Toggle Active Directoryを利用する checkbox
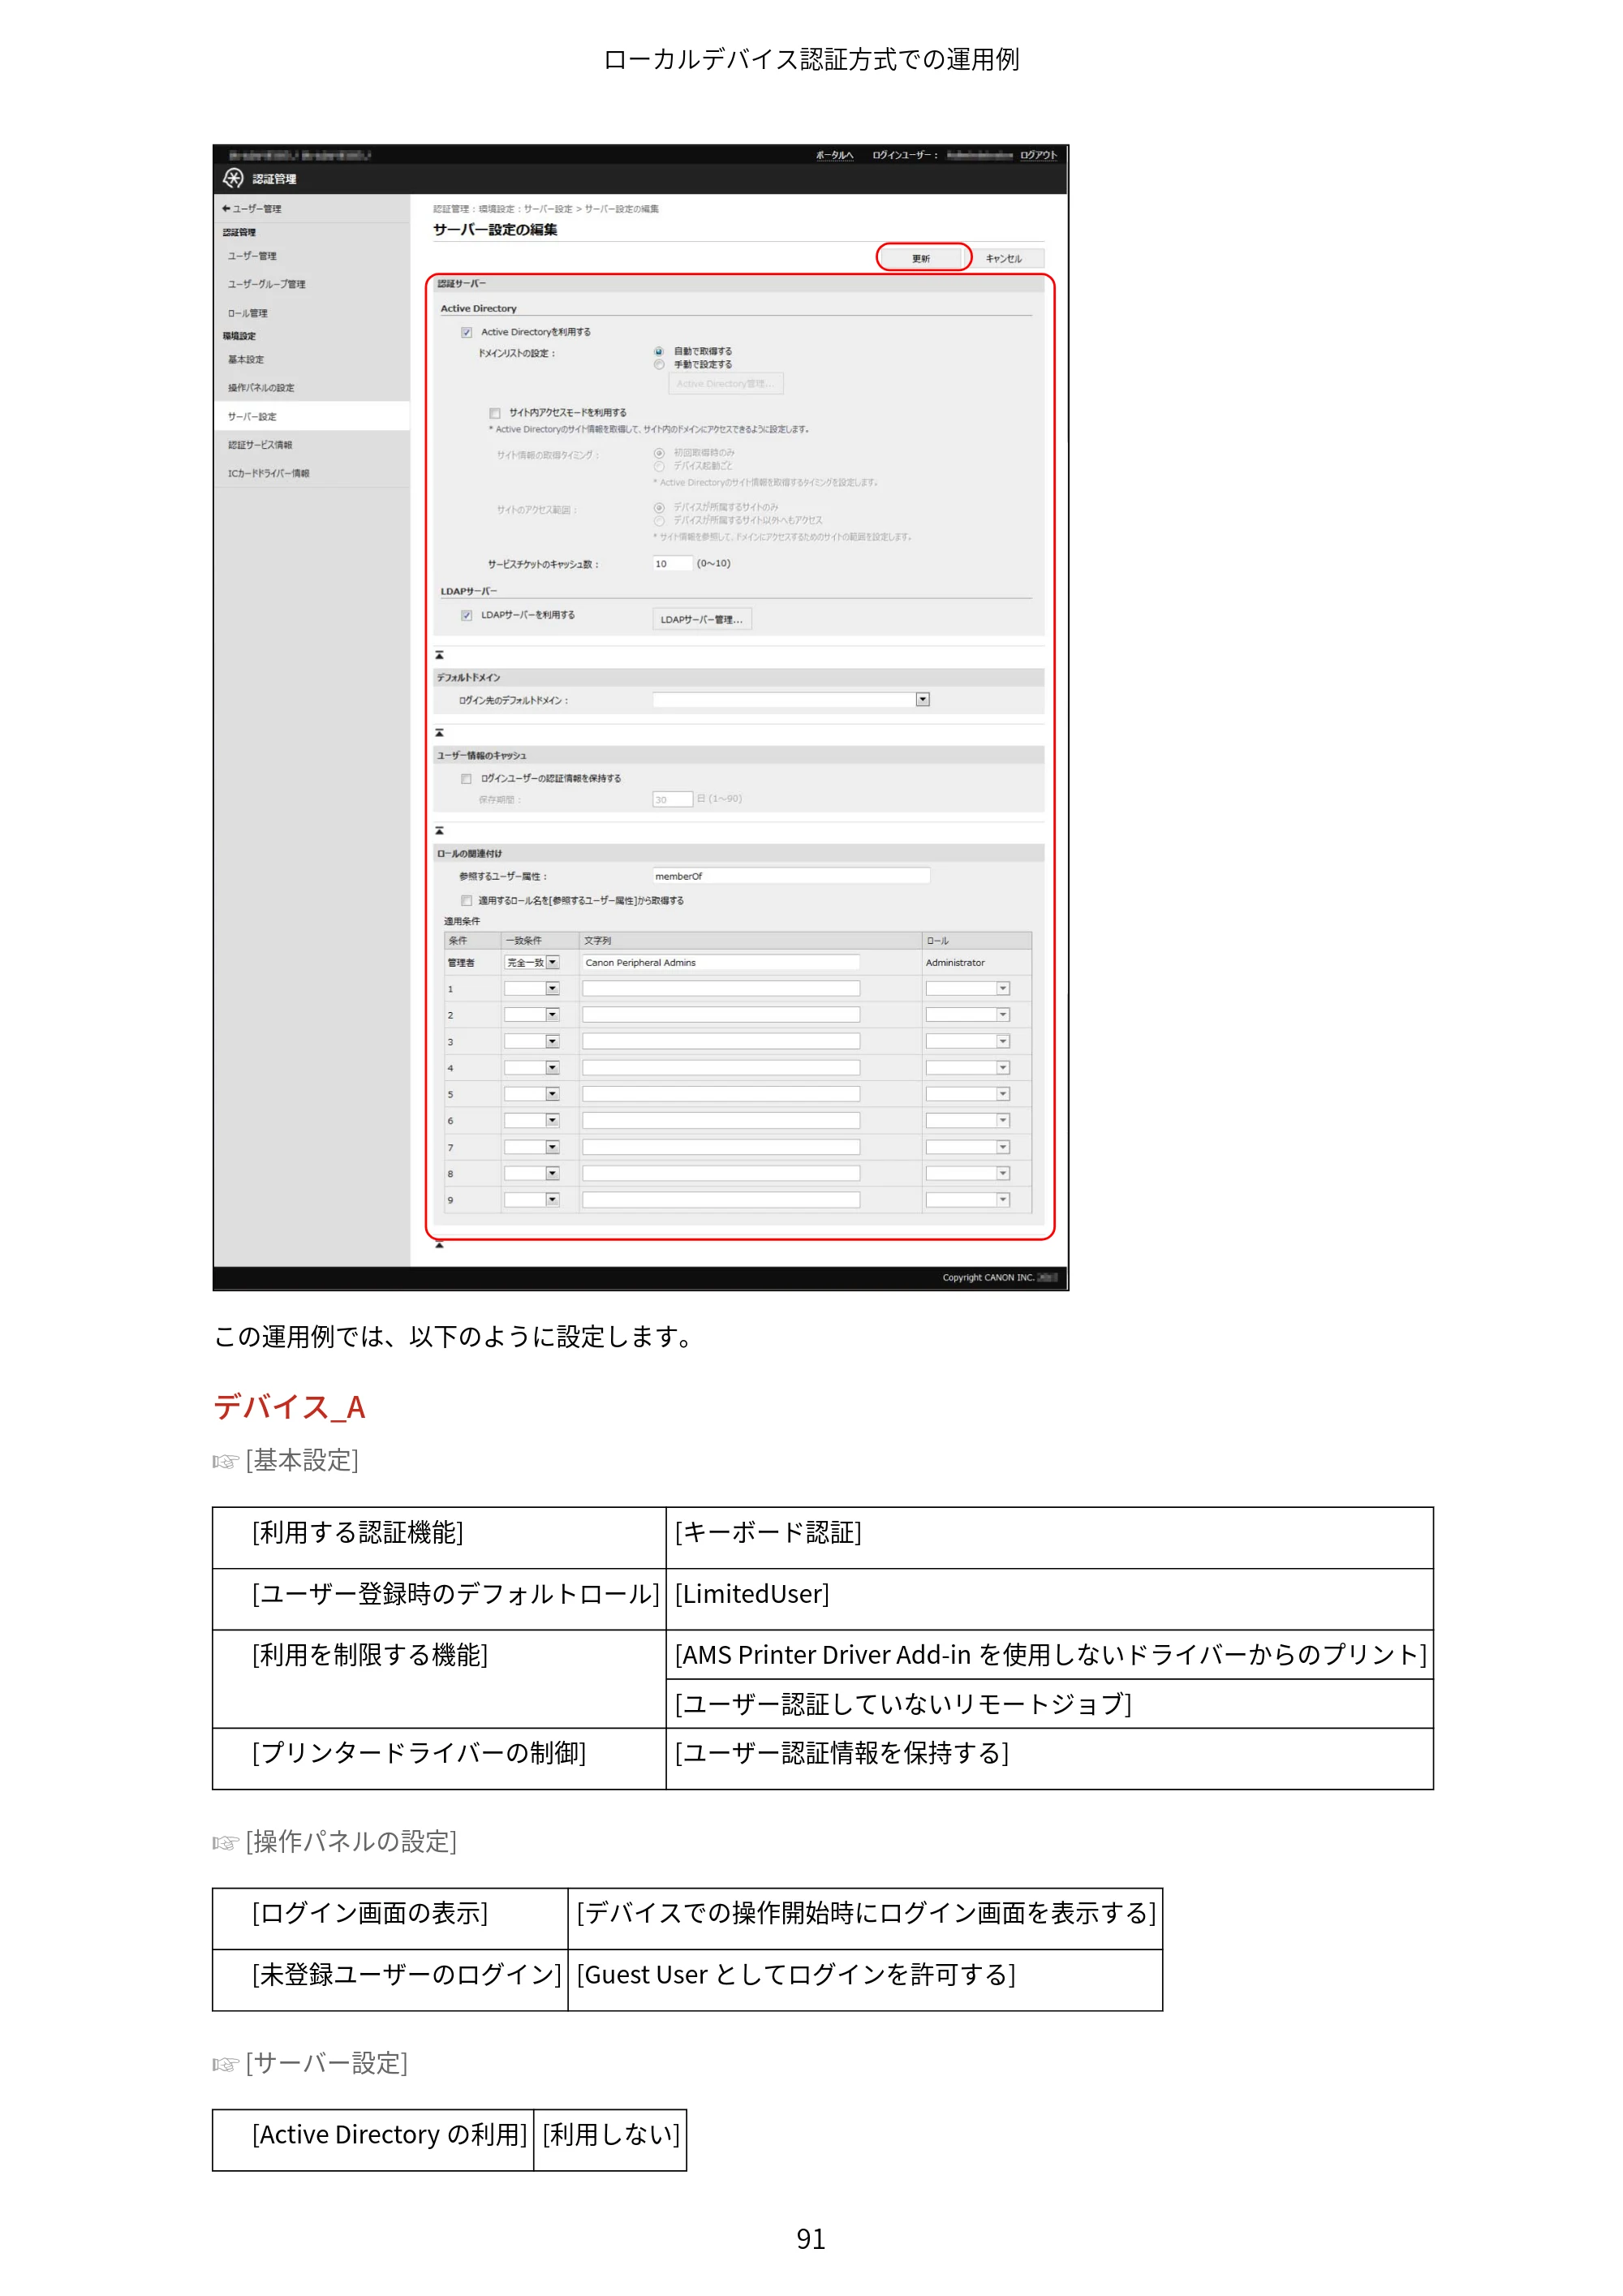Screen dimensions: 1623x2296 click(466, 332)
